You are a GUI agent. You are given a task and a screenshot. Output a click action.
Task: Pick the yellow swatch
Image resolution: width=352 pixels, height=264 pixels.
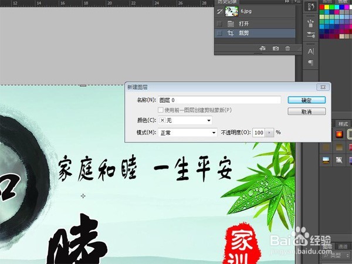(327, 7)
